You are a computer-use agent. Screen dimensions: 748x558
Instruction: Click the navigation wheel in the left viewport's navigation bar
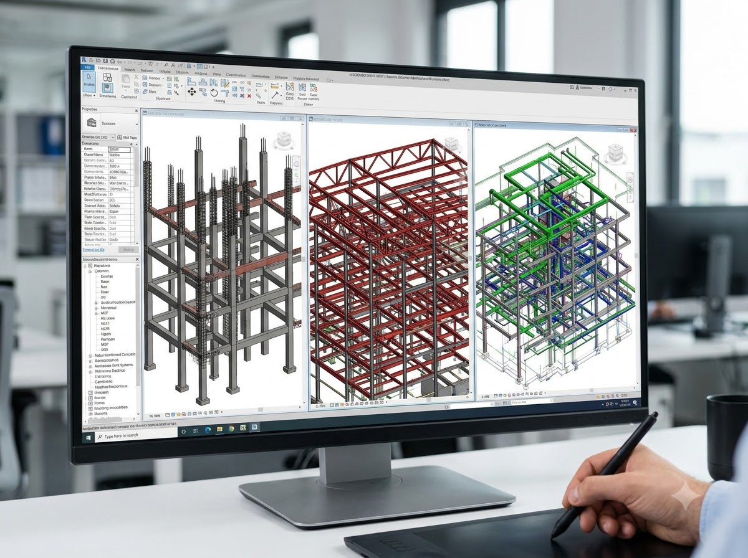pos(296,164)
